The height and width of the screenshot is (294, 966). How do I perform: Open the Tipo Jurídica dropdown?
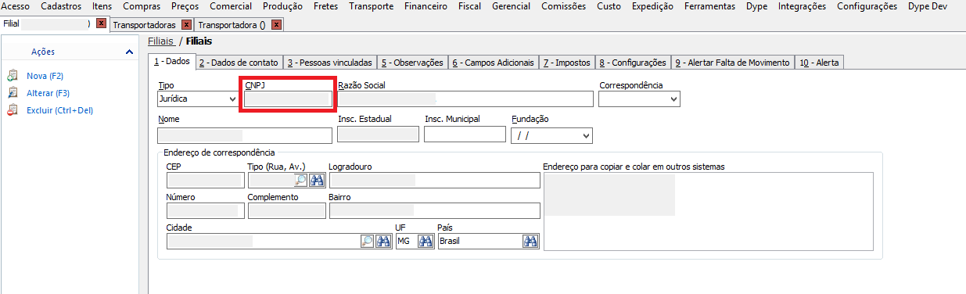[x=232, y=99]
